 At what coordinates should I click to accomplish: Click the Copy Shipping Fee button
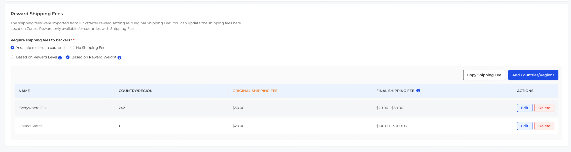pos(484,75)
